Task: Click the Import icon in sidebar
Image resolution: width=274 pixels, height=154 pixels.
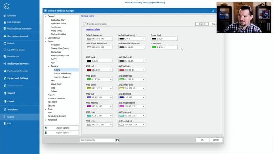Action: pos(5,93)
